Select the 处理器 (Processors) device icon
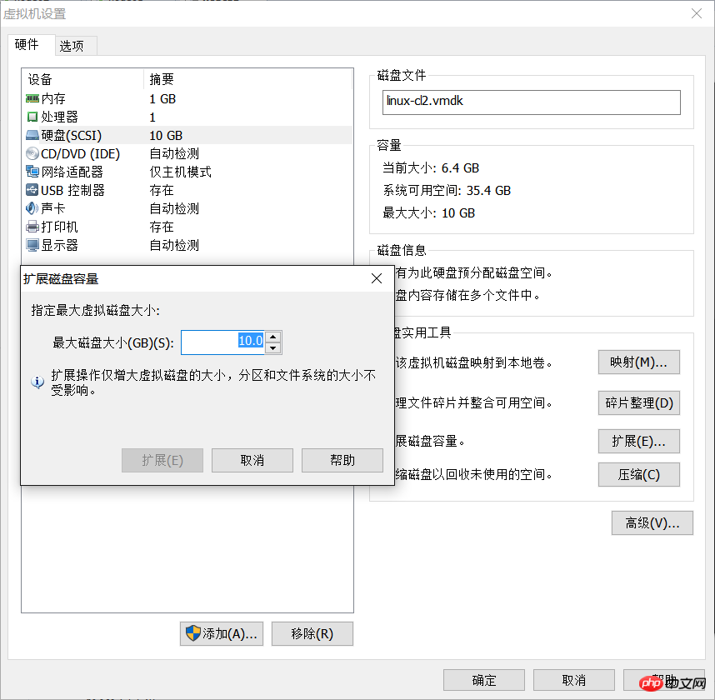This screenshot has height=700, width=715. click(32, 117)
